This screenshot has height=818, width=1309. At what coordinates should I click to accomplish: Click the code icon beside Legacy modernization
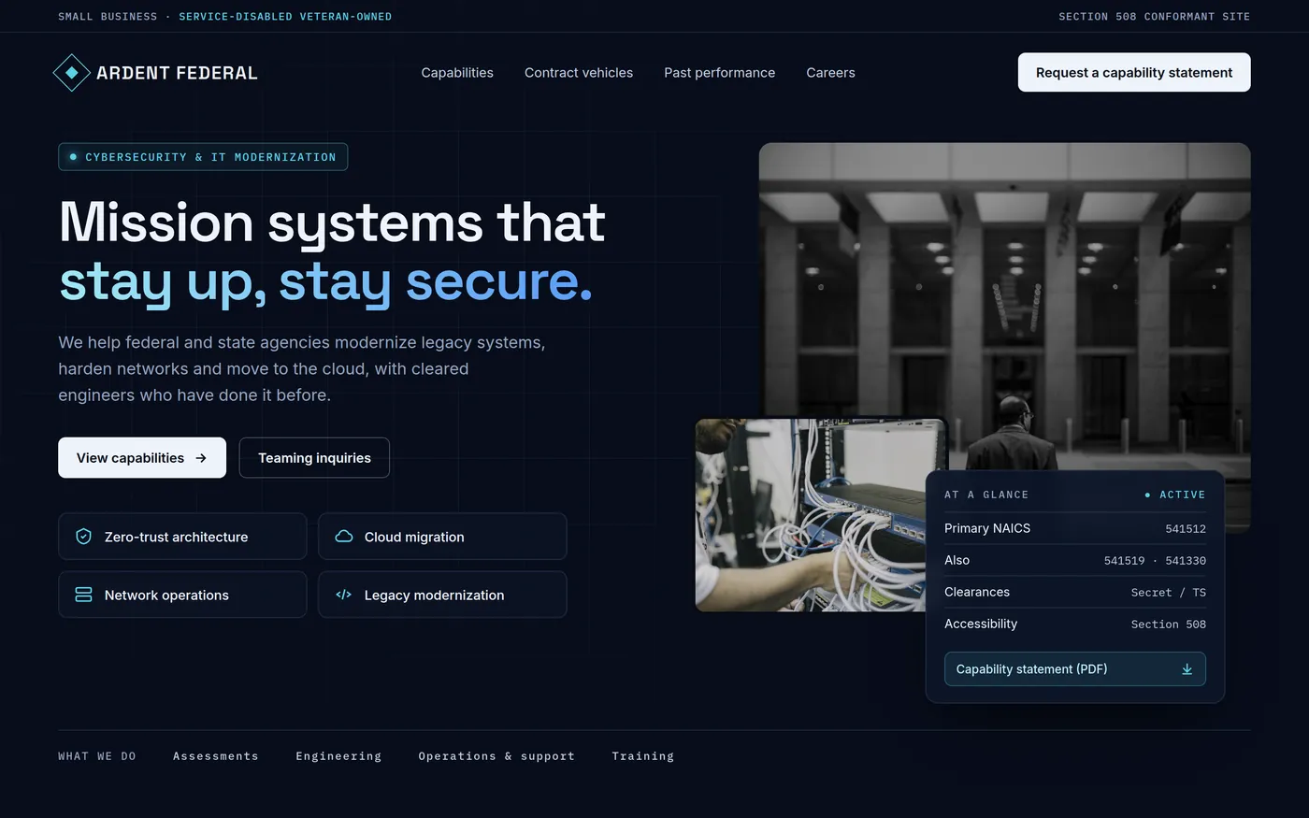pyautogui.click(x=343, y=595)
